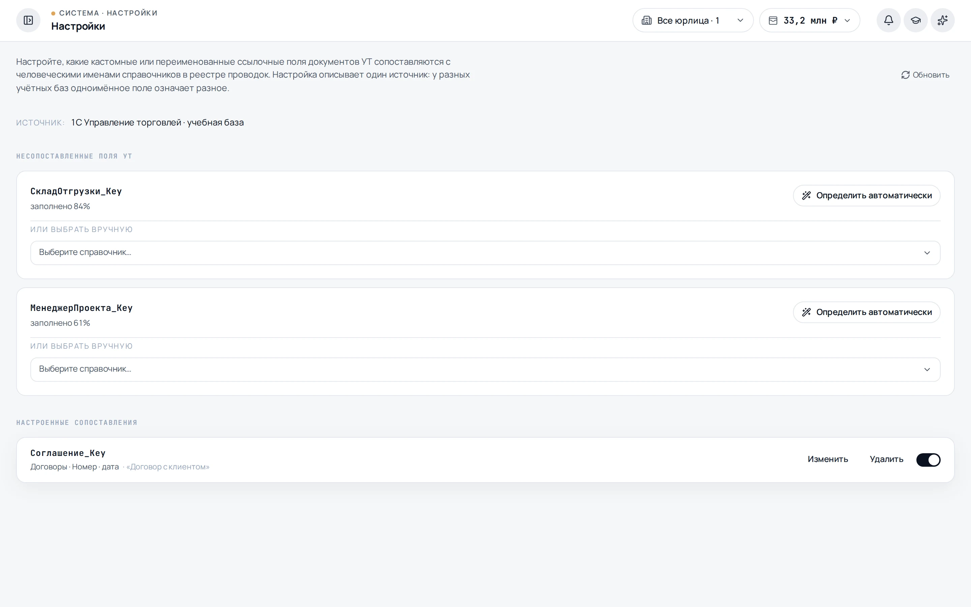This screenshot has height=607, width=971.
Task: Click Определить автоматически for СкладОтгрузки_Key
Action: (x=866, y=196)
